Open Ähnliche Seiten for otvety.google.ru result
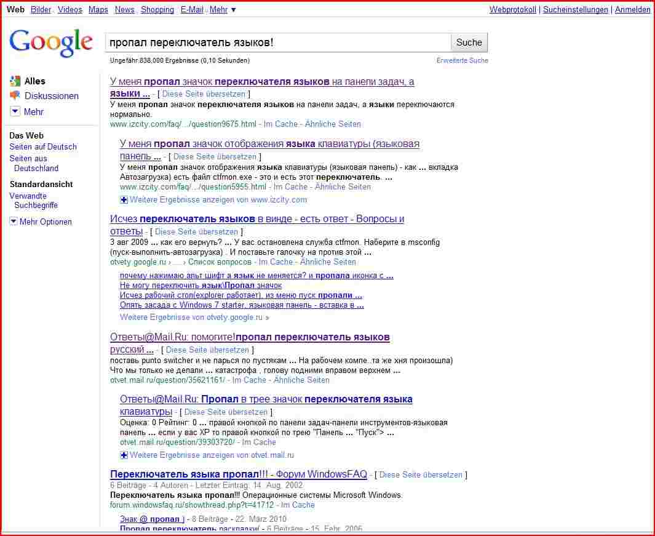Screen dimensions: 655x536 pyautogui.click(x=328, y=262)
